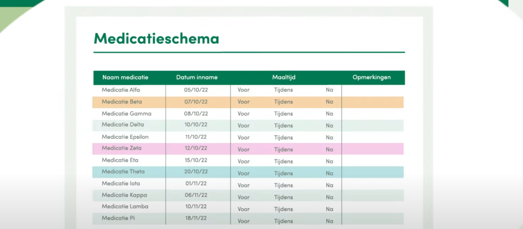Viewport: 523px width, 229px height.
Task: Click the Medicatie Iota name cell
Action: pyautogui.click(x=121, y=184)
